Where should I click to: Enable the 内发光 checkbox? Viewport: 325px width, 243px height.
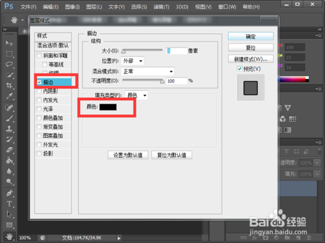click(x=39, y=100)
